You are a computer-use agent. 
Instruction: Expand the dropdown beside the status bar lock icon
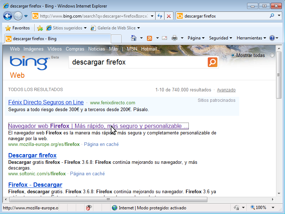click(x=243, y=208)
